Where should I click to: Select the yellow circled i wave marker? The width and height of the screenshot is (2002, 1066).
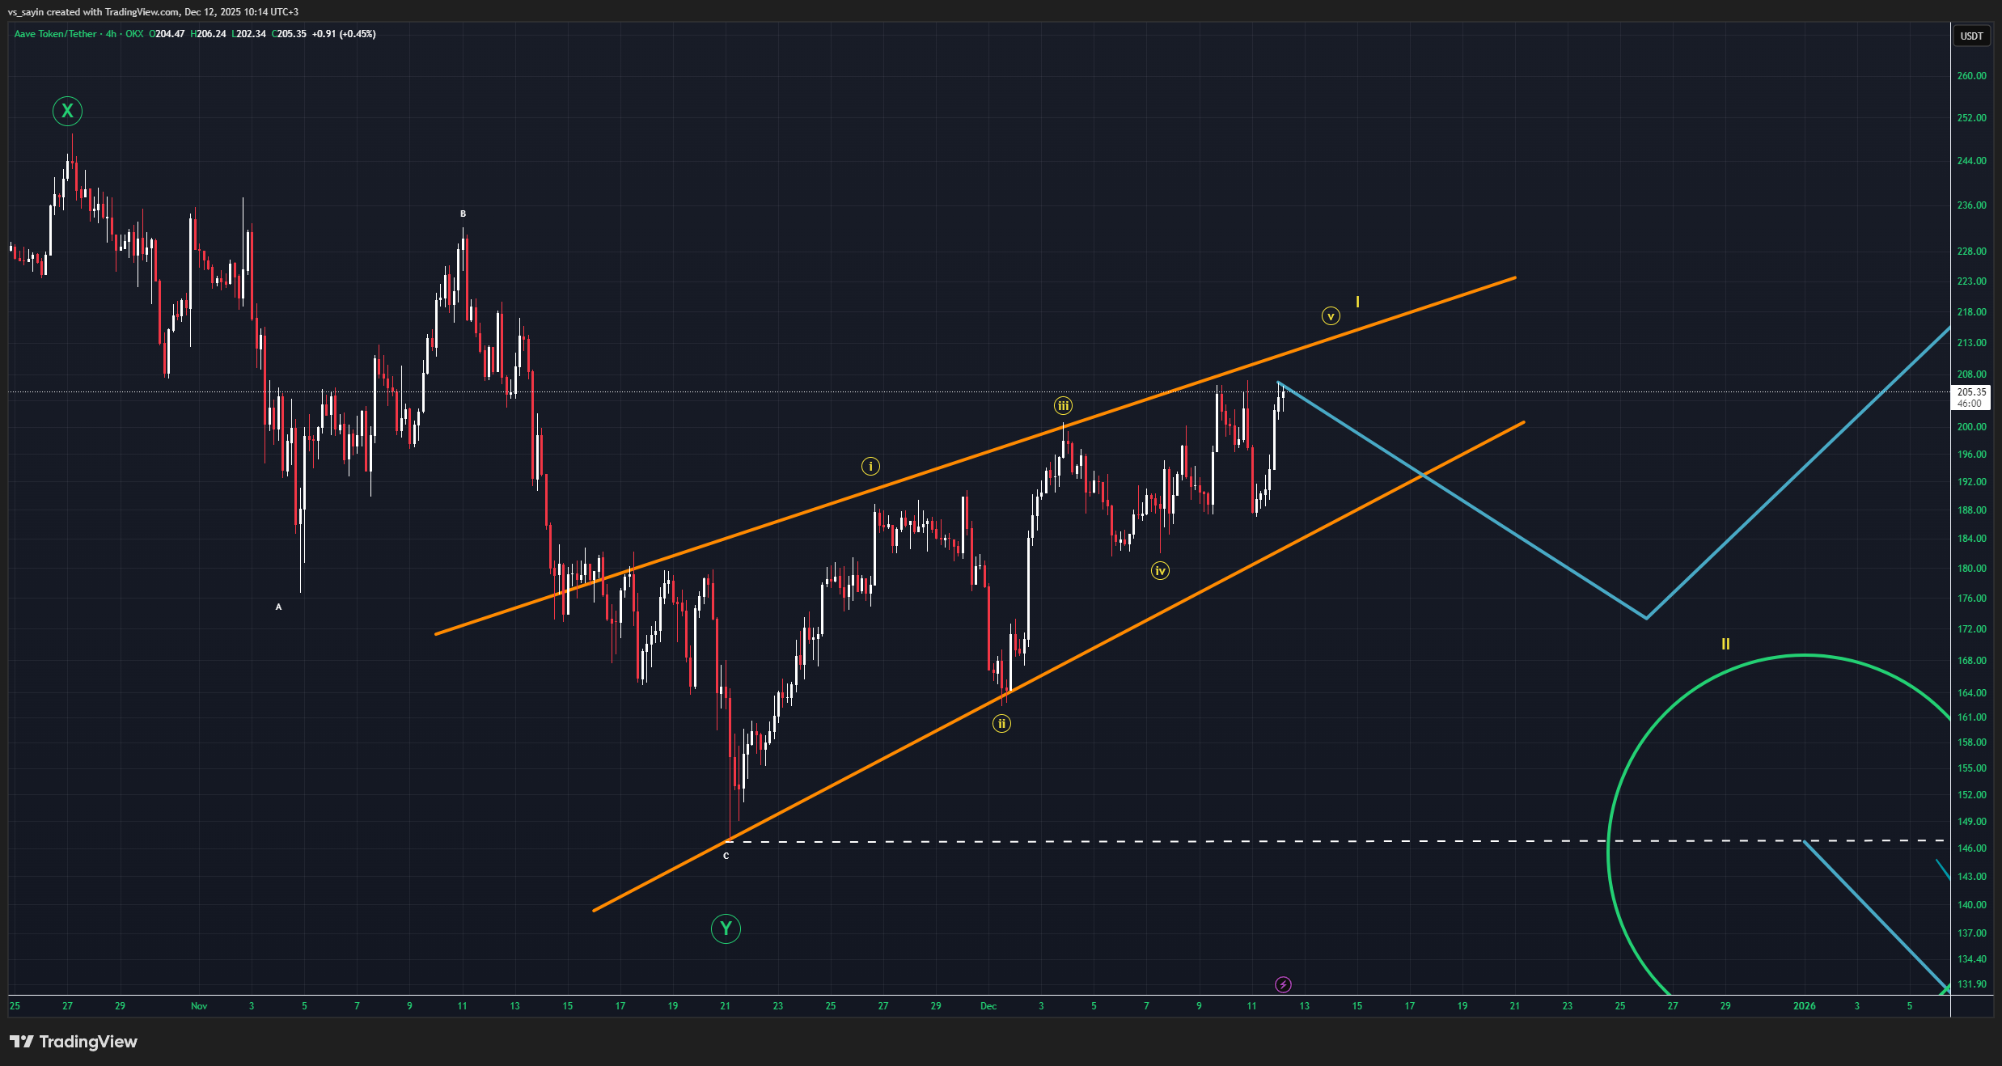tap(870, 466)
